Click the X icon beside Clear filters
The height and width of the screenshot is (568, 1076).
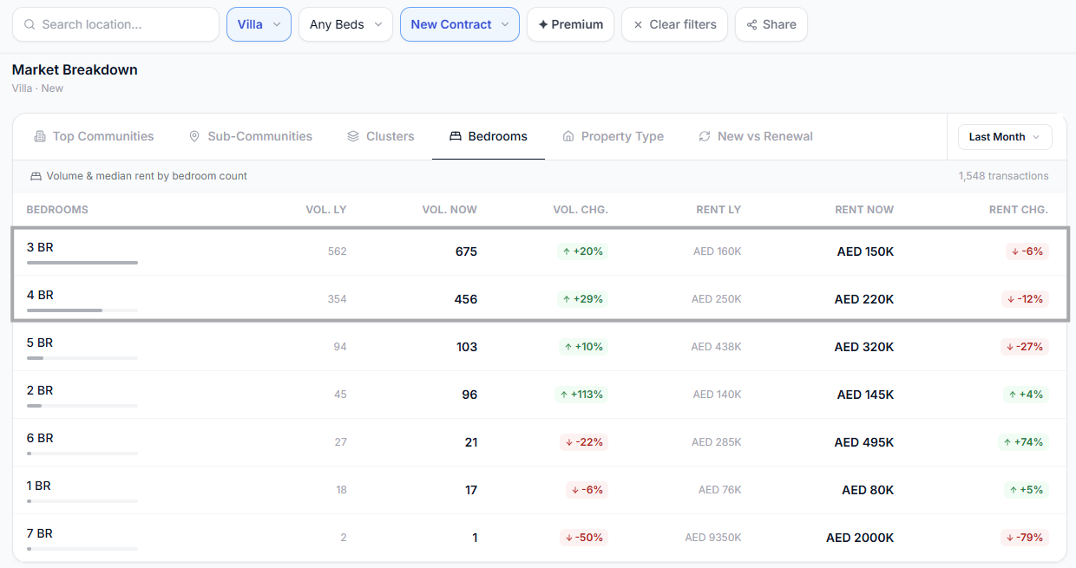(x=639, y=24)
